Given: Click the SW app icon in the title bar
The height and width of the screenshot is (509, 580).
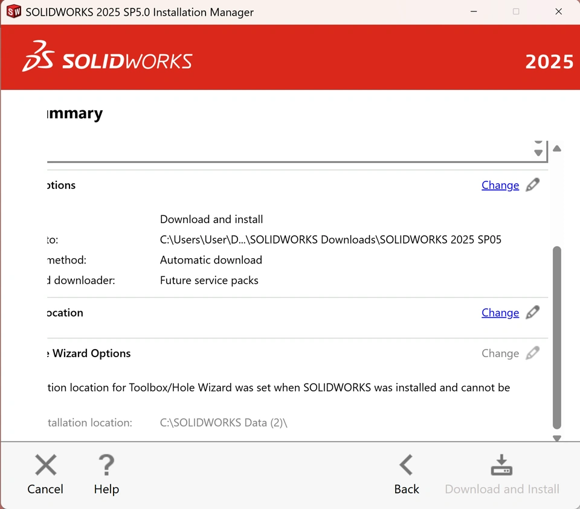Looking at the screenshot, I should (x=13, y=12).
